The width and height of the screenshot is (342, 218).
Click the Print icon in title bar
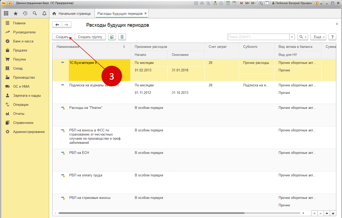(202, 3)
